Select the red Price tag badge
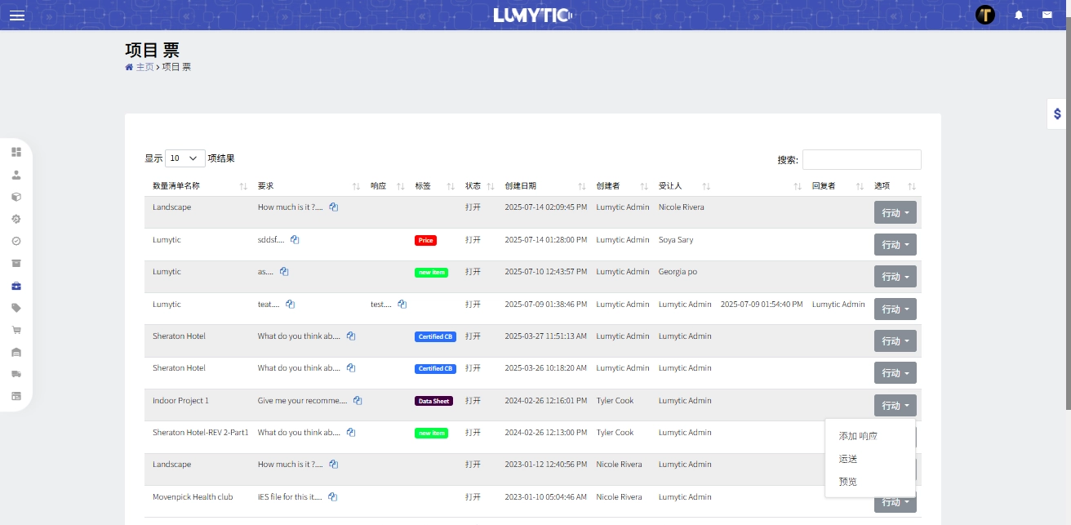This screenshot has height=525, width=1071. coord(425,240)
